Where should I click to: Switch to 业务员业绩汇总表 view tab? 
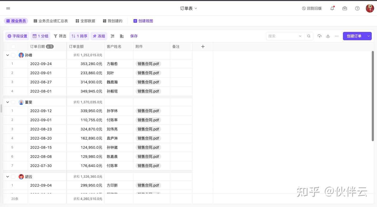click(x=51, y=21)
